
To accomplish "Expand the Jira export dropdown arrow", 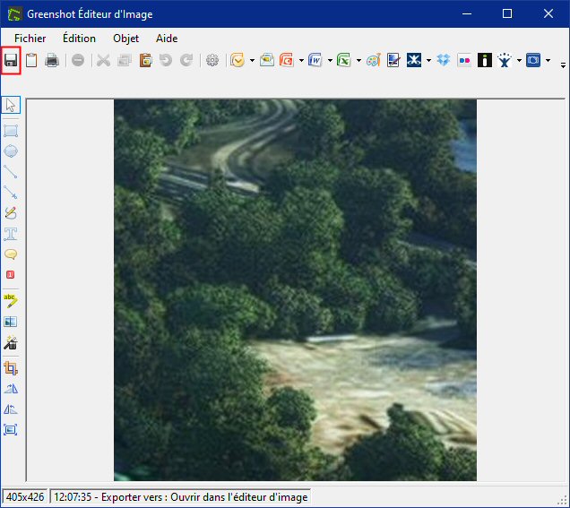I will [x=520, y=61].
